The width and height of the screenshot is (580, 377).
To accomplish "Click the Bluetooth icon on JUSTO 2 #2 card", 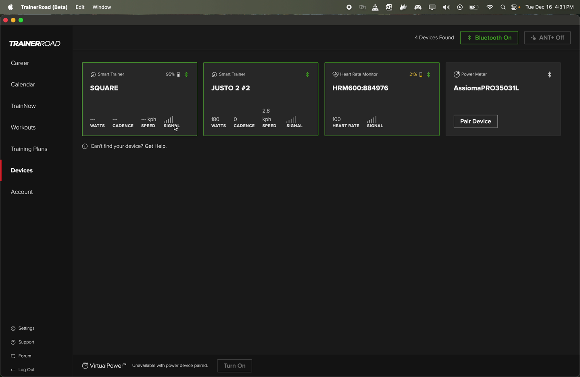I will [x=307, y=74].
